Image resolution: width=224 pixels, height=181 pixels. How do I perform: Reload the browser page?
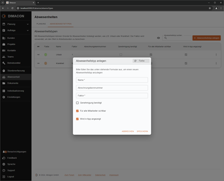[x=13, y=8]
